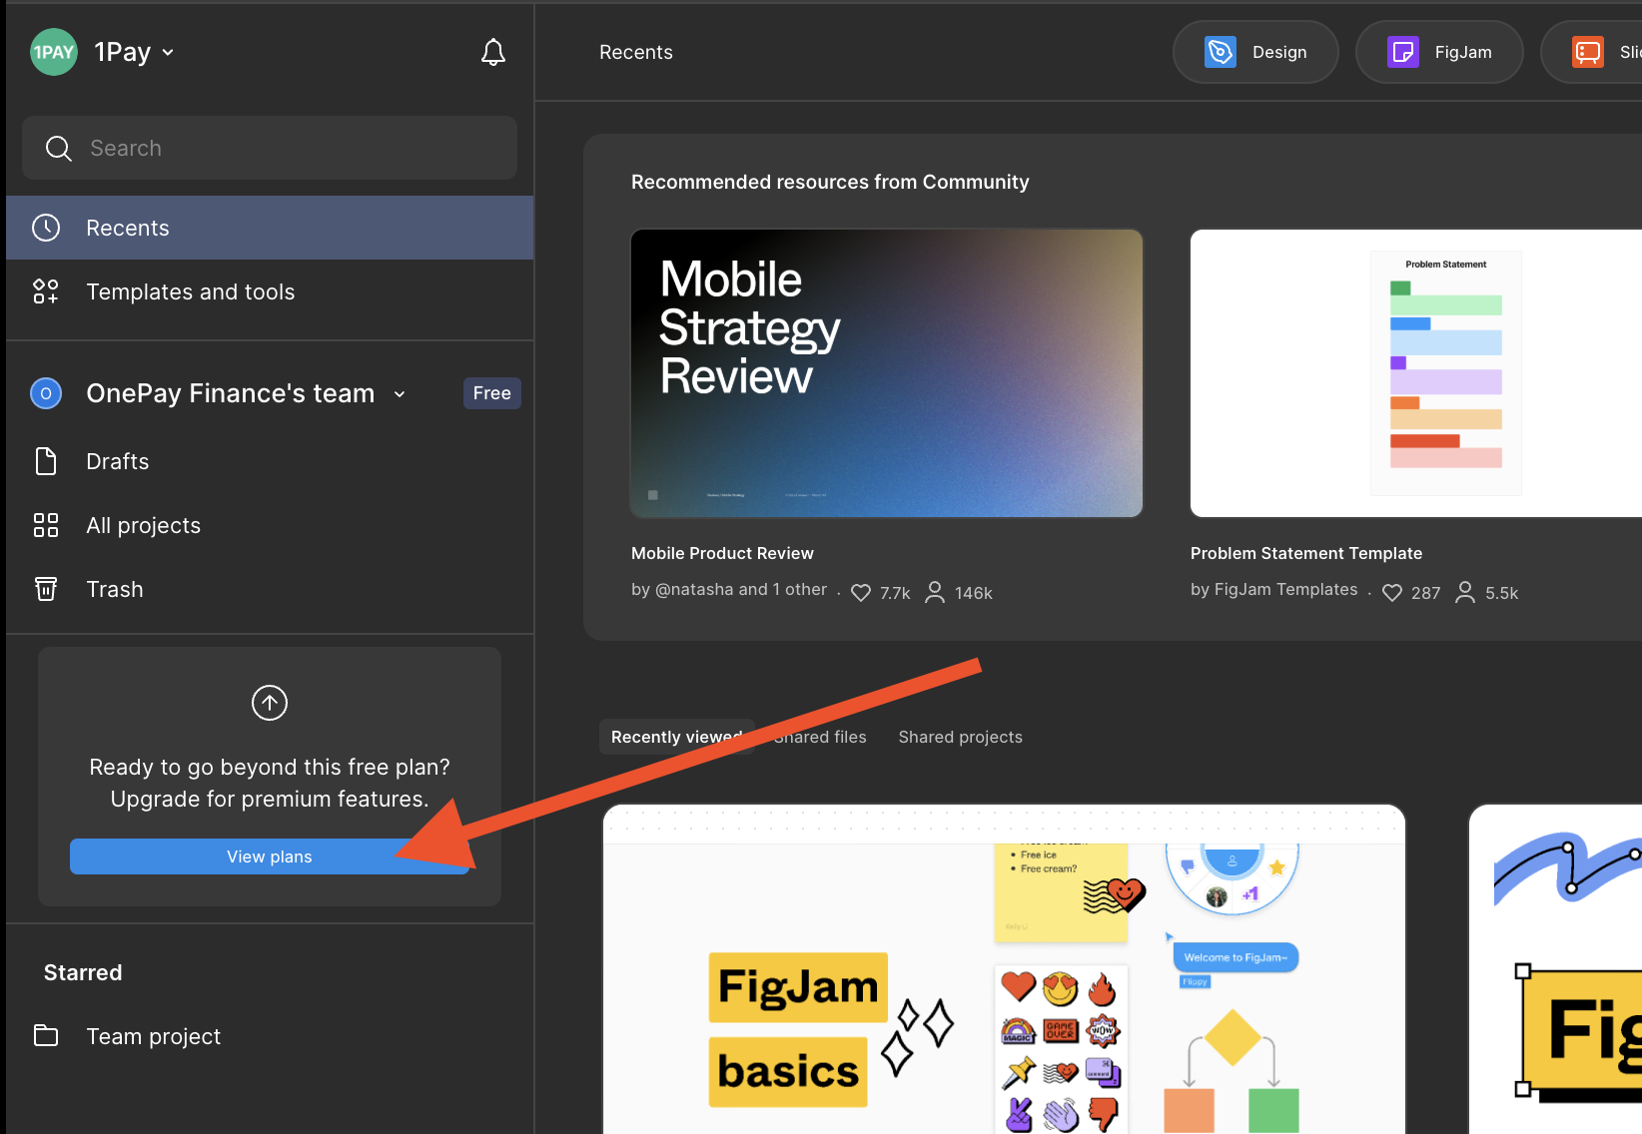Screen dimensions: 1642x1134
Task: Focus the Search field
Action: click(270, 148)
